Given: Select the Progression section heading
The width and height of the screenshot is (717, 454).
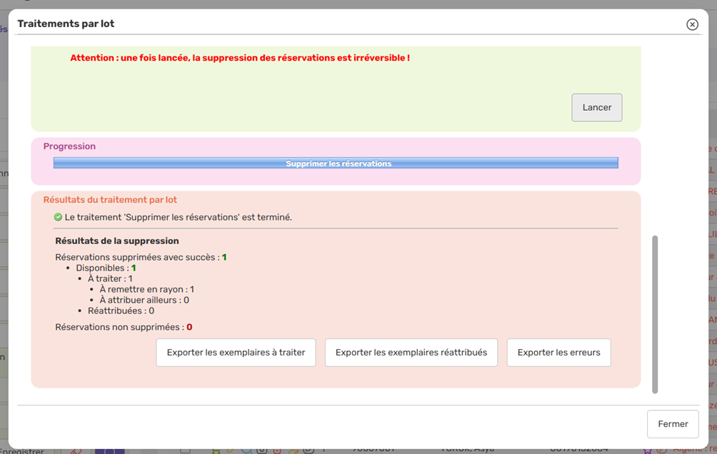Looking at the screenshot, I should (69, 146).
